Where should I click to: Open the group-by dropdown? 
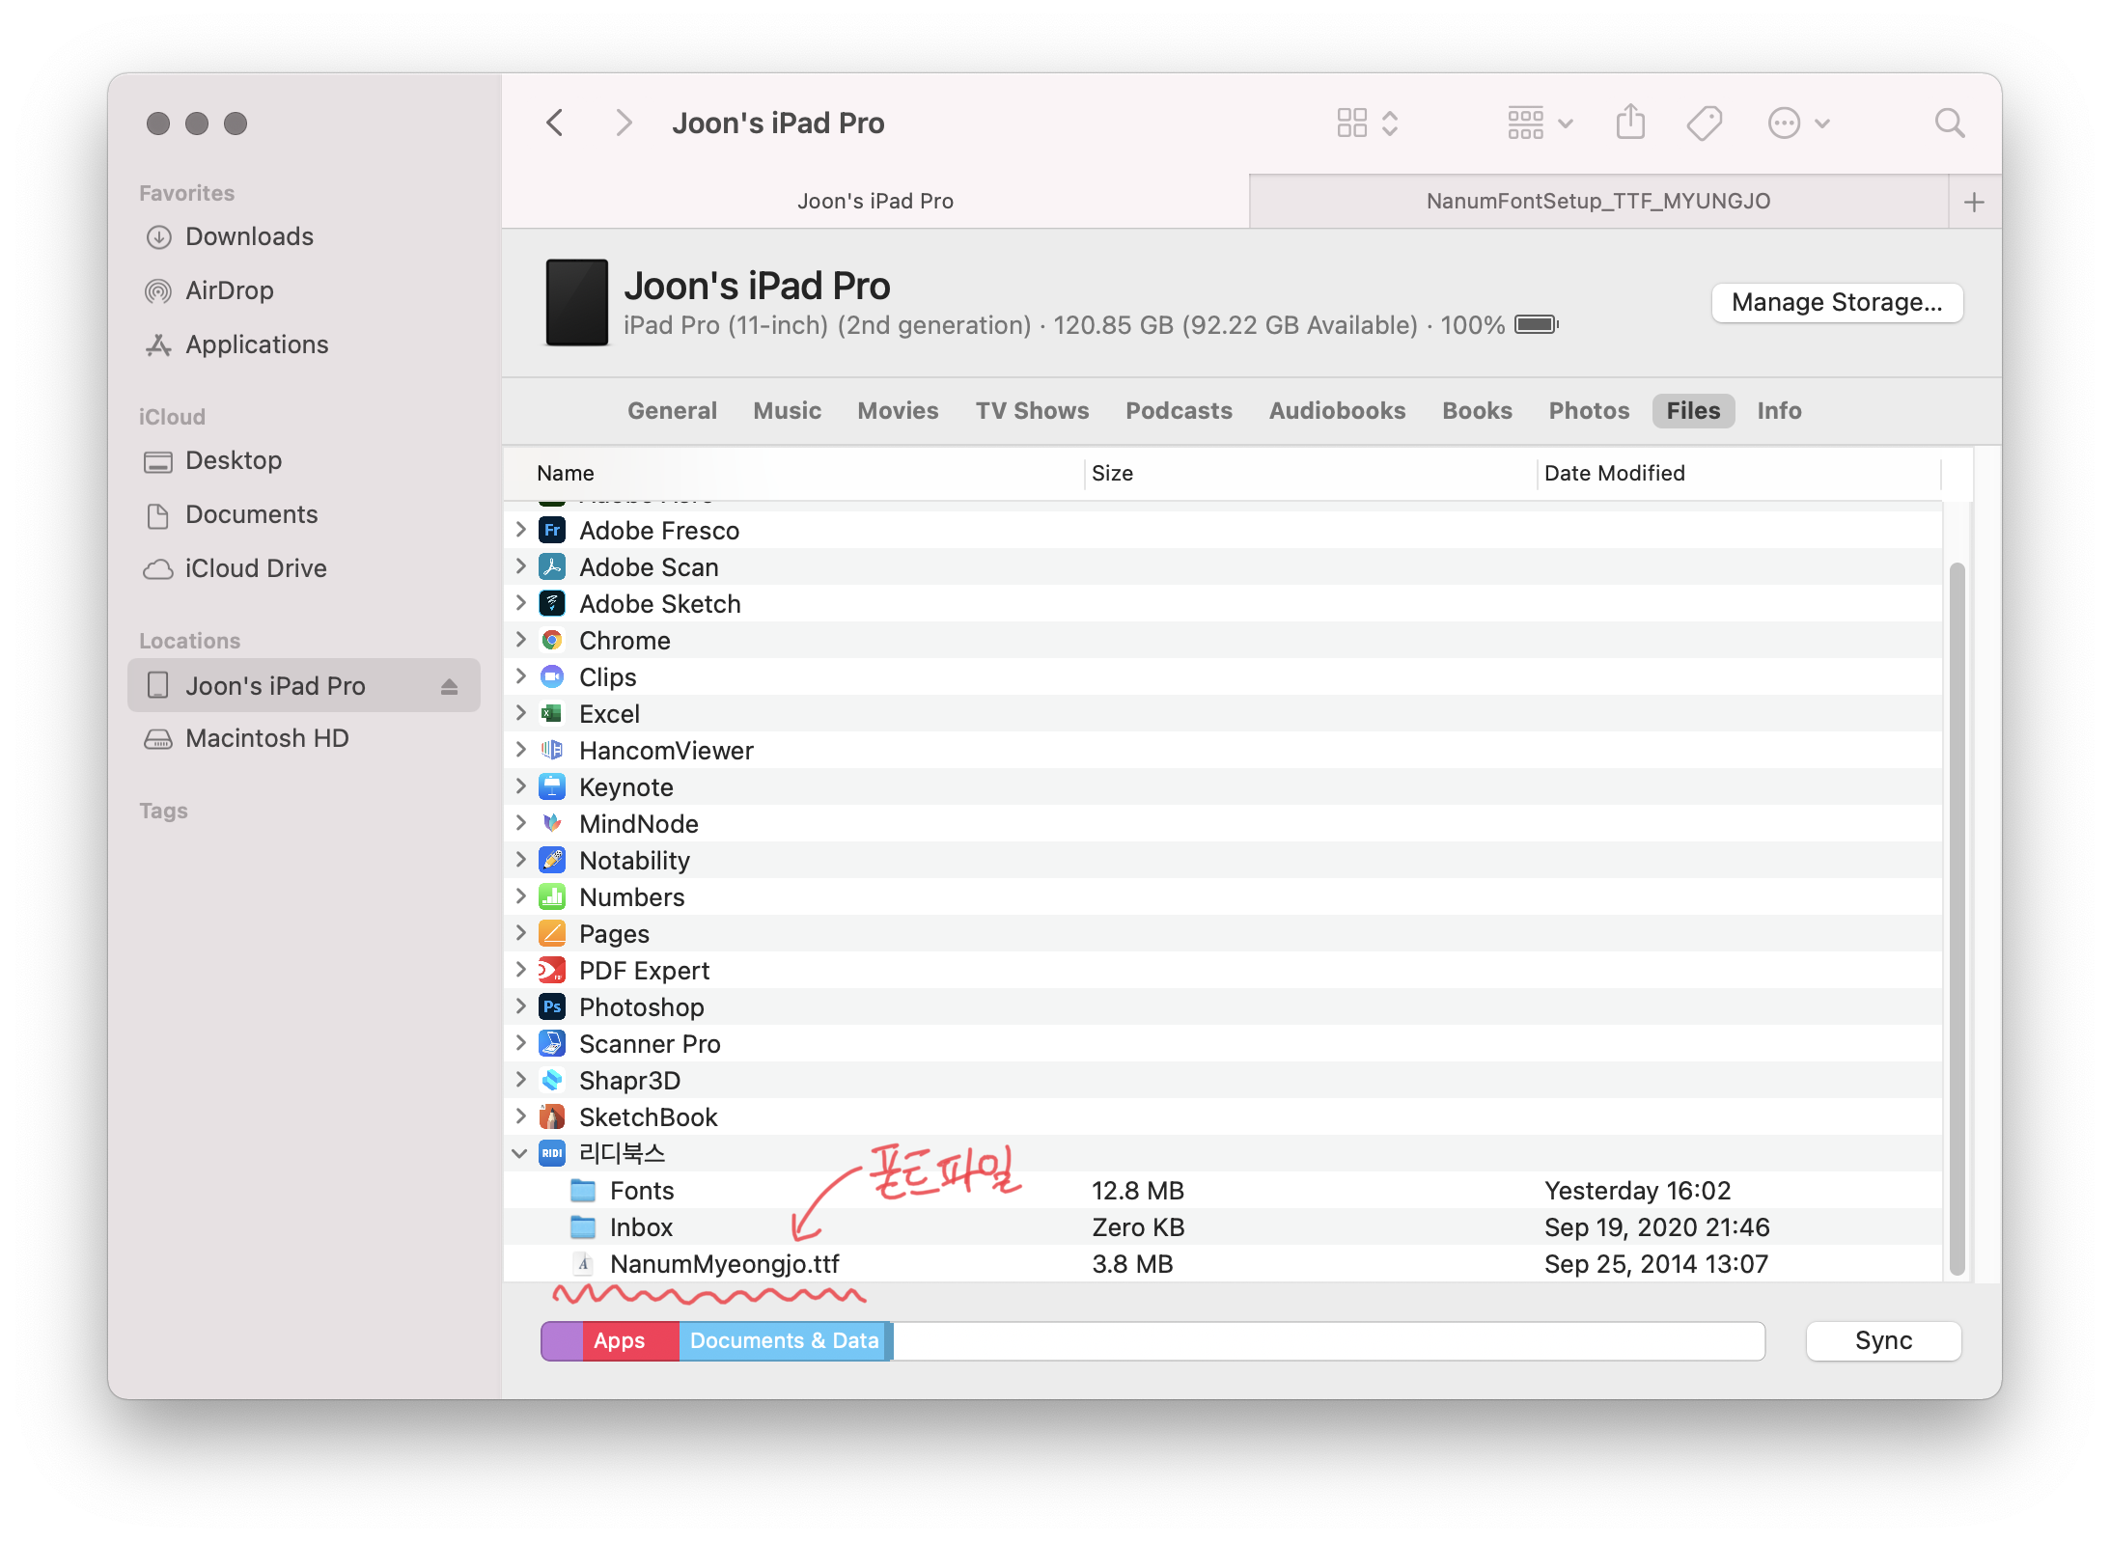click(1541, 123)
